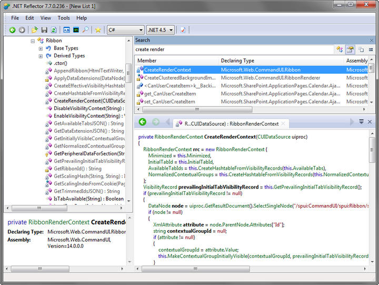The height and width of the screenshot is (285, 379).
Task: Open the View menu
Action: [46, 18]
